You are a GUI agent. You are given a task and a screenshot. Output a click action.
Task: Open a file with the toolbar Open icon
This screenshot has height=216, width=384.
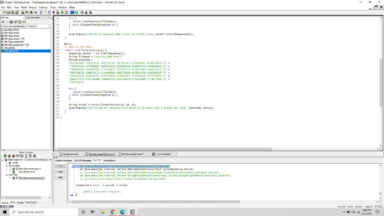click(x=4, y=12)
